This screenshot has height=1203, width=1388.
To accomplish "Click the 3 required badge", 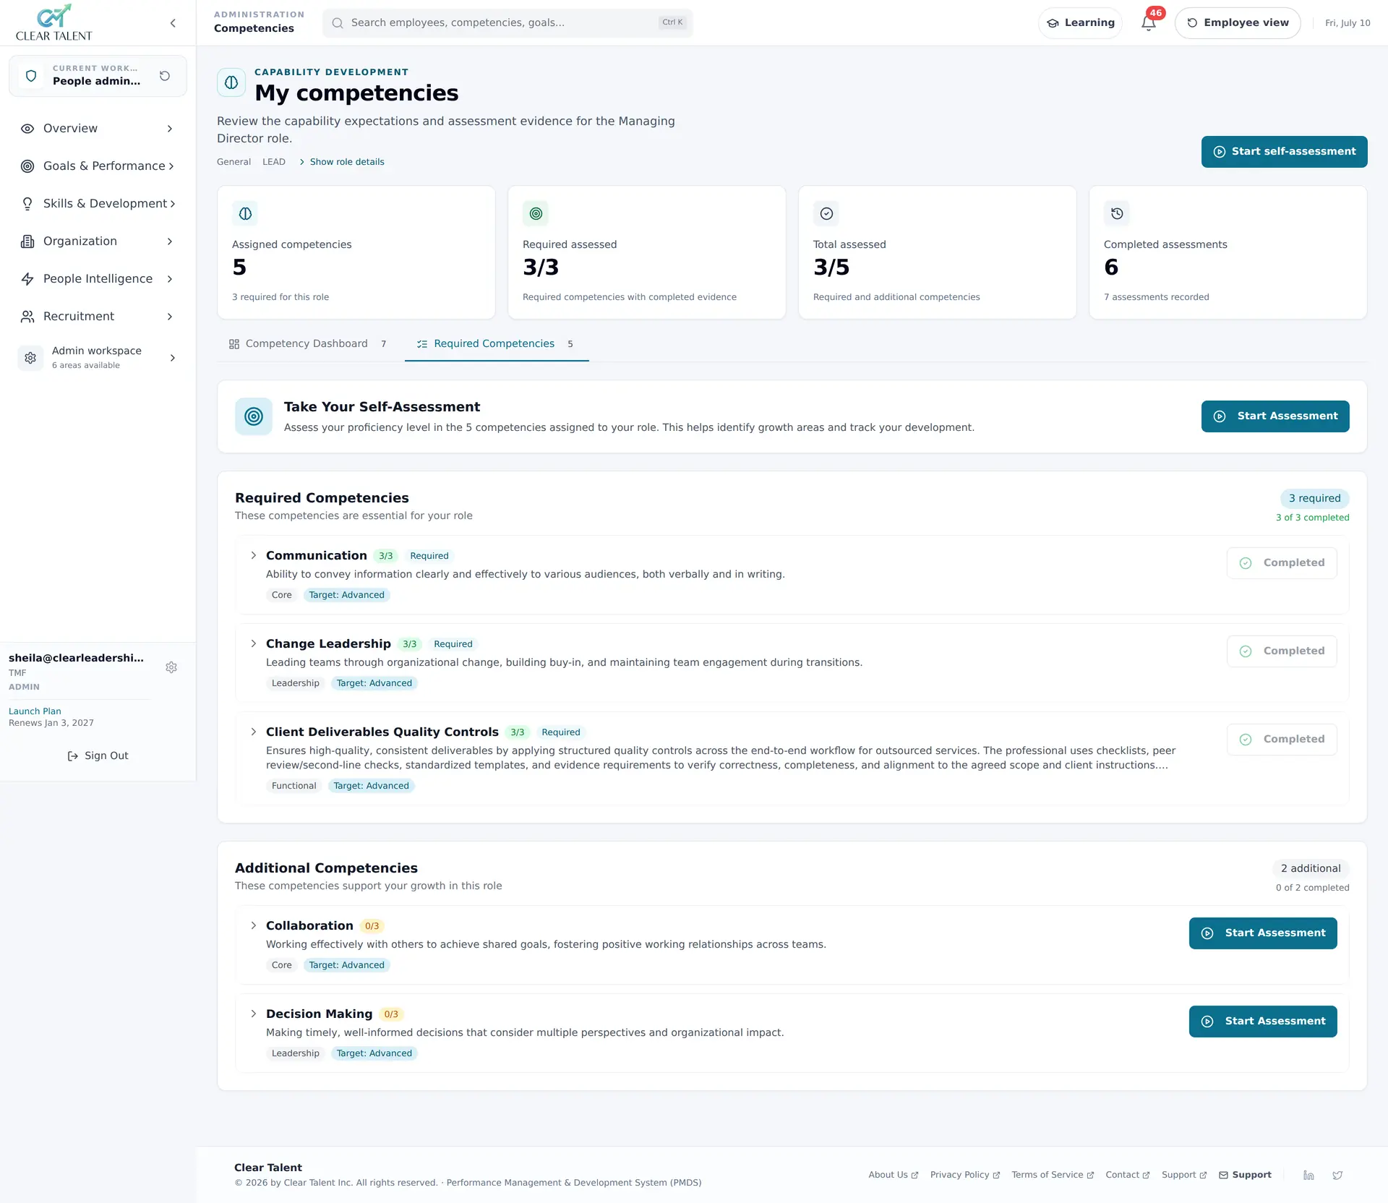I will [1314, 498].
